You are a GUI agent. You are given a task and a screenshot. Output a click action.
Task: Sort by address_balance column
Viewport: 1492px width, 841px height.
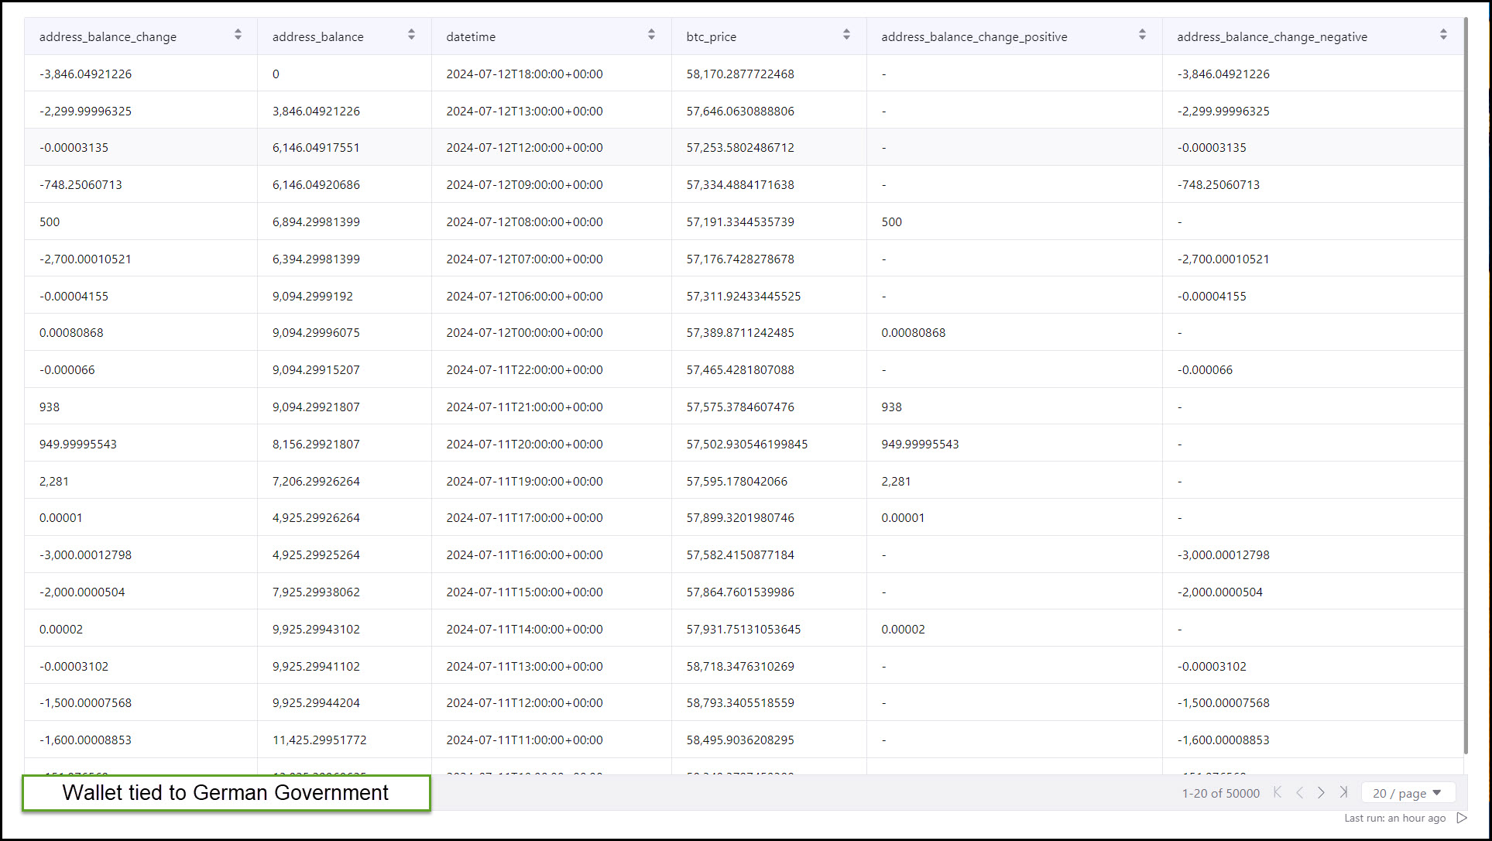(411, 35)
